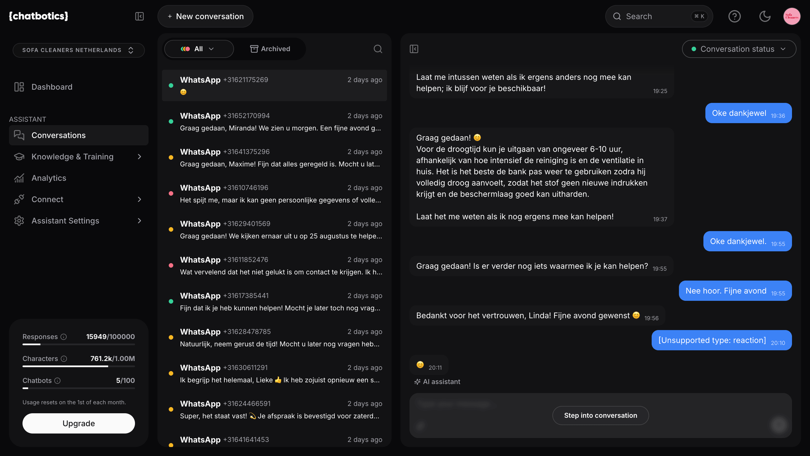The width and height of the screenshot is (810, 456).
Task: Click the search icon in conversations list
Action: [x=378, y=49]
